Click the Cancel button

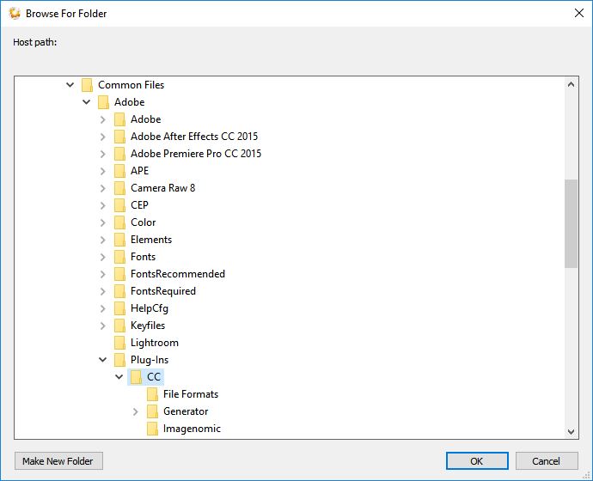click(x=547, y=461)
